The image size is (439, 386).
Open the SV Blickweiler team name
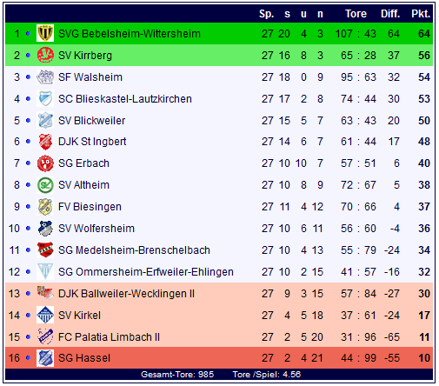tap(91, 121)
